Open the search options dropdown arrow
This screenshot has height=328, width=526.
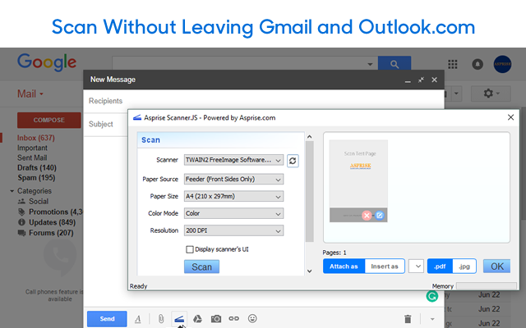coord(370,64)
